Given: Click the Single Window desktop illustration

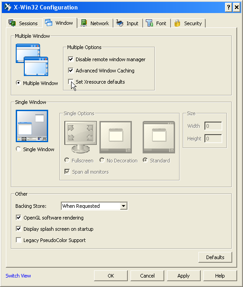Looking at the screenshot, I should pyautogui.click(x=32, y=126).
